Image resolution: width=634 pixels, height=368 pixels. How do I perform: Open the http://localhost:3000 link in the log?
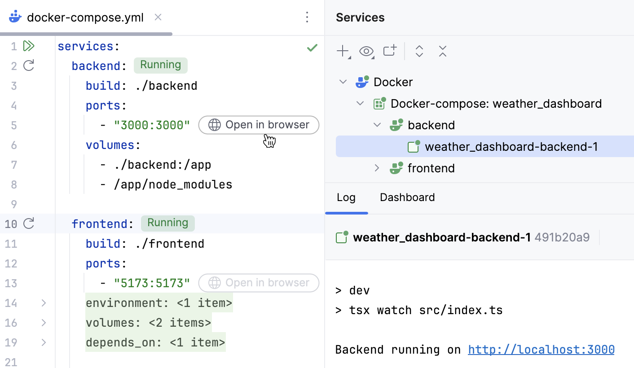click(541, 350)
